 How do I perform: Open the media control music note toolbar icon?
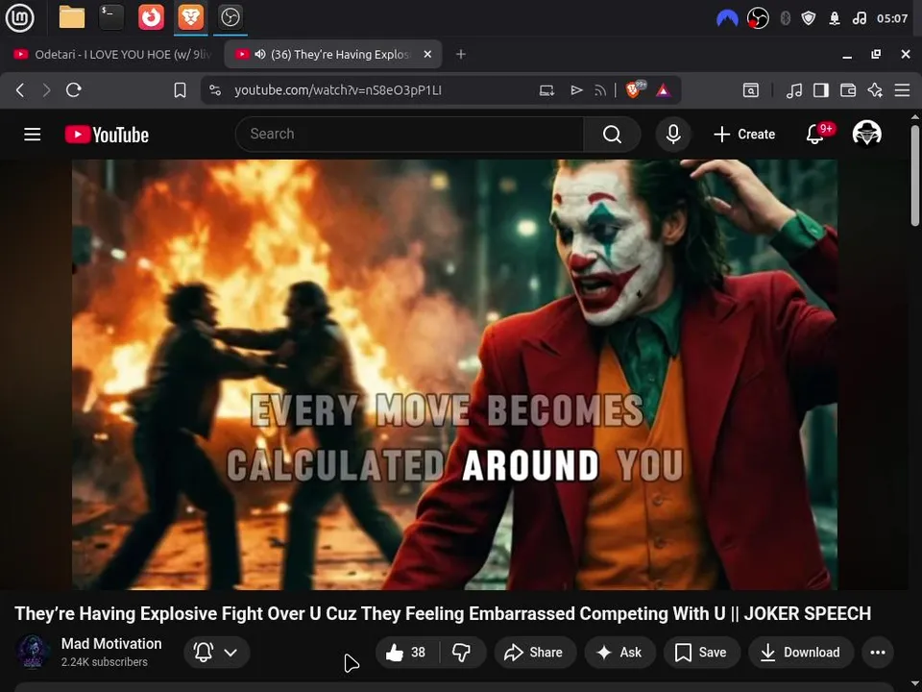point(794,90)
